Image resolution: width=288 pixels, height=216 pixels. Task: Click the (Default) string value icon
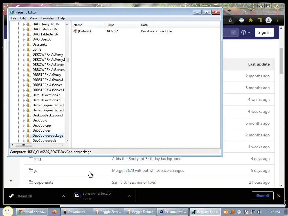pyautogui.click(x=75, y=31)
